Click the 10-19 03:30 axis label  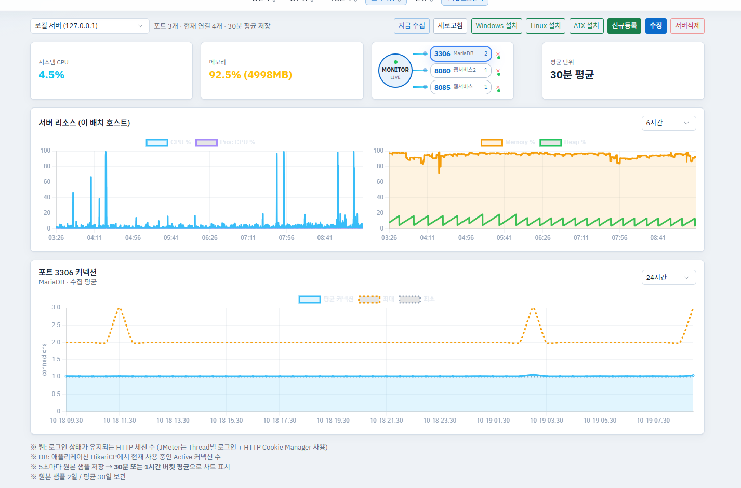pyautogui.click(x=546, y=421)
